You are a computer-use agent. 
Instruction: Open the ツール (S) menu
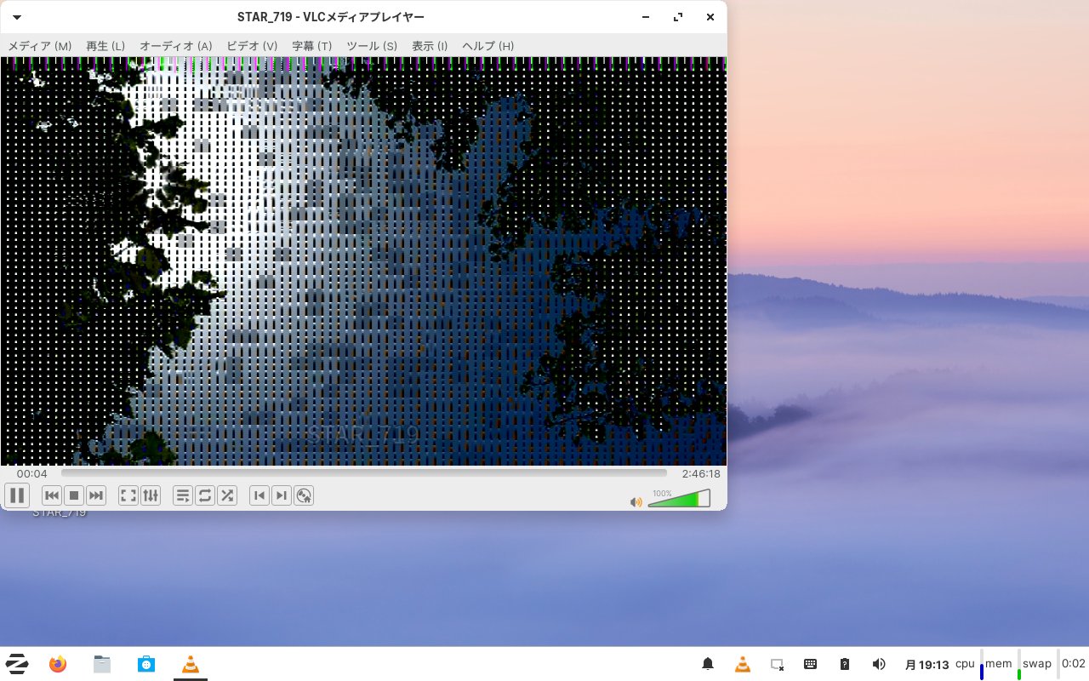coord(372,46)
